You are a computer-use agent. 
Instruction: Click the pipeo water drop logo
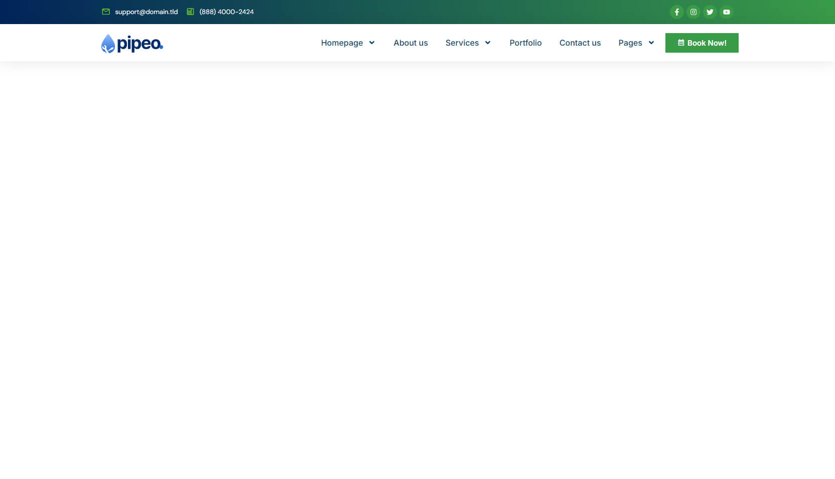click(x=108, y=44)
